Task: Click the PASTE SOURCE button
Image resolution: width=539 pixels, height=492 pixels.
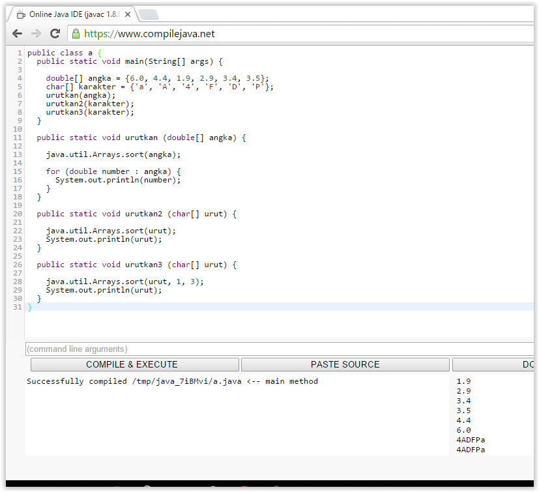Action: click(x=345, y=364)
